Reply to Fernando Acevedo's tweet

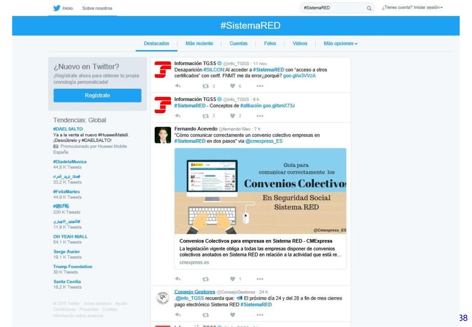[178, 279]
